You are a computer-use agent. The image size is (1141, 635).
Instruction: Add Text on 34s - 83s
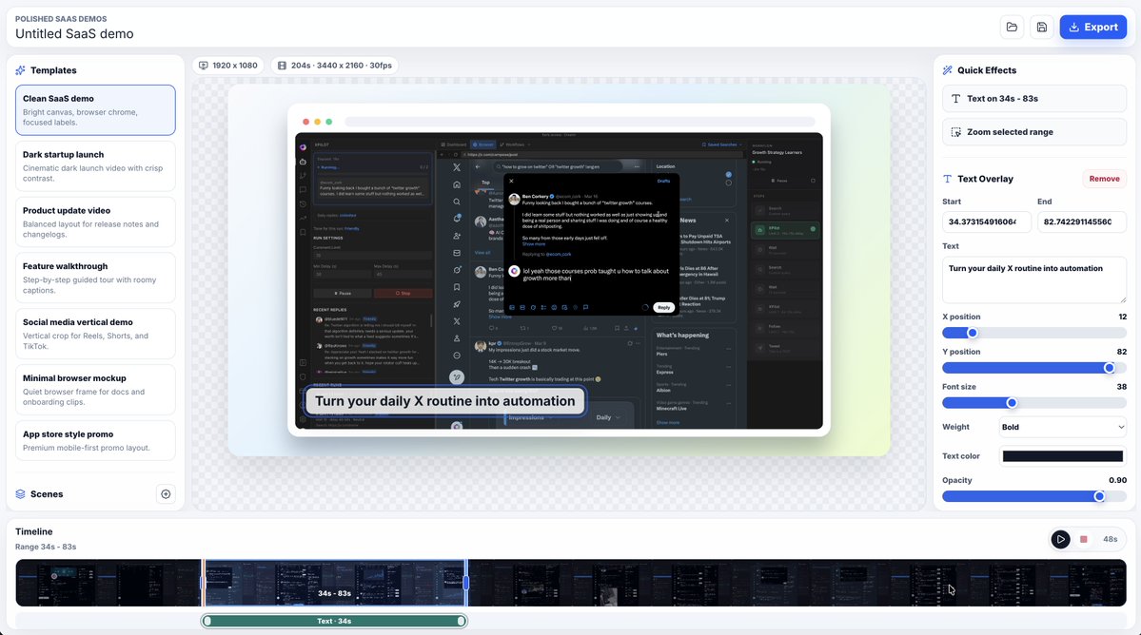[x=1034, y=99]
